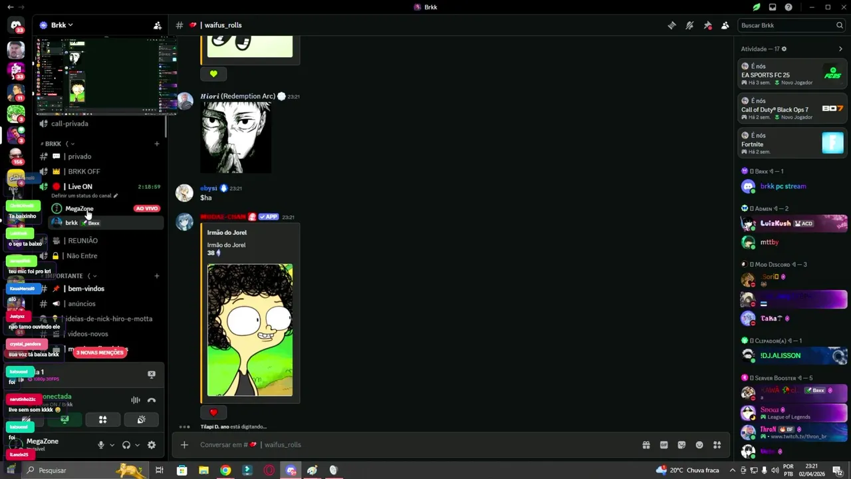Add channel to IMPORTANTE category
Screen dimensions: 851x479
point(157,276)
